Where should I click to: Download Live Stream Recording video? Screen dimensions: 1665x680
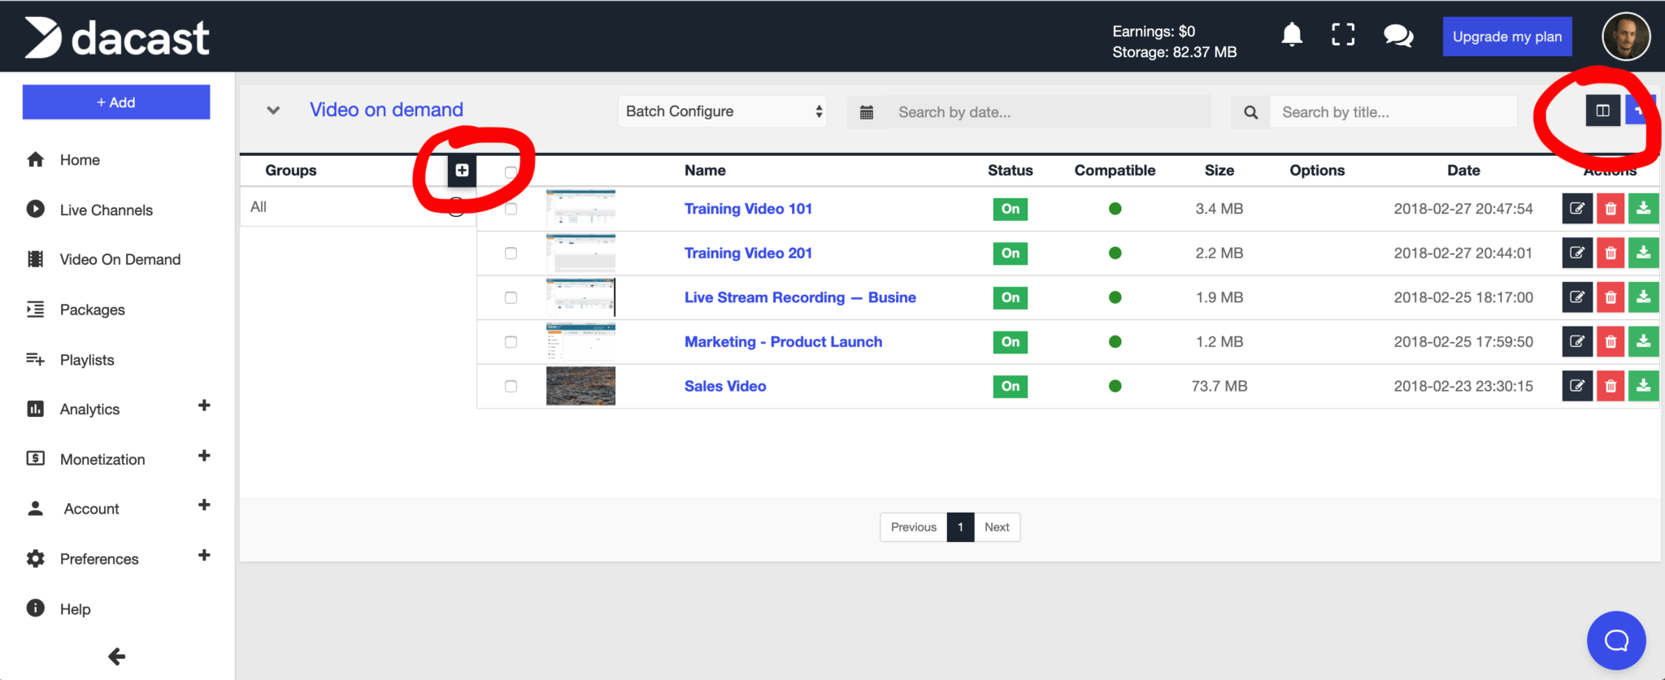tap(1643, 297)
